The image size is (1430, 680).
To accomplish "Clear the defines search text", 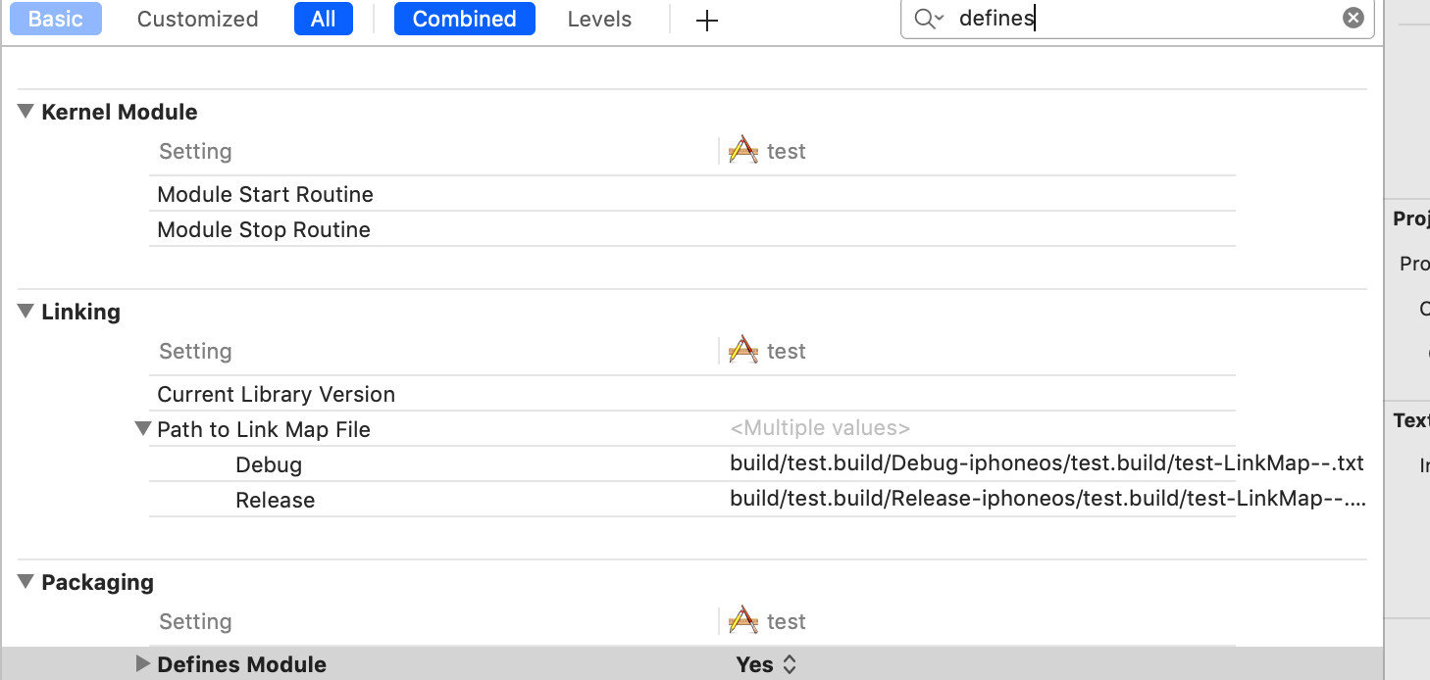I will click(1353, 18).
